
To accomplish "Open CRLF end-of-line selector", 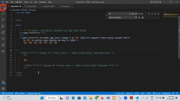I will pos(143,93).
